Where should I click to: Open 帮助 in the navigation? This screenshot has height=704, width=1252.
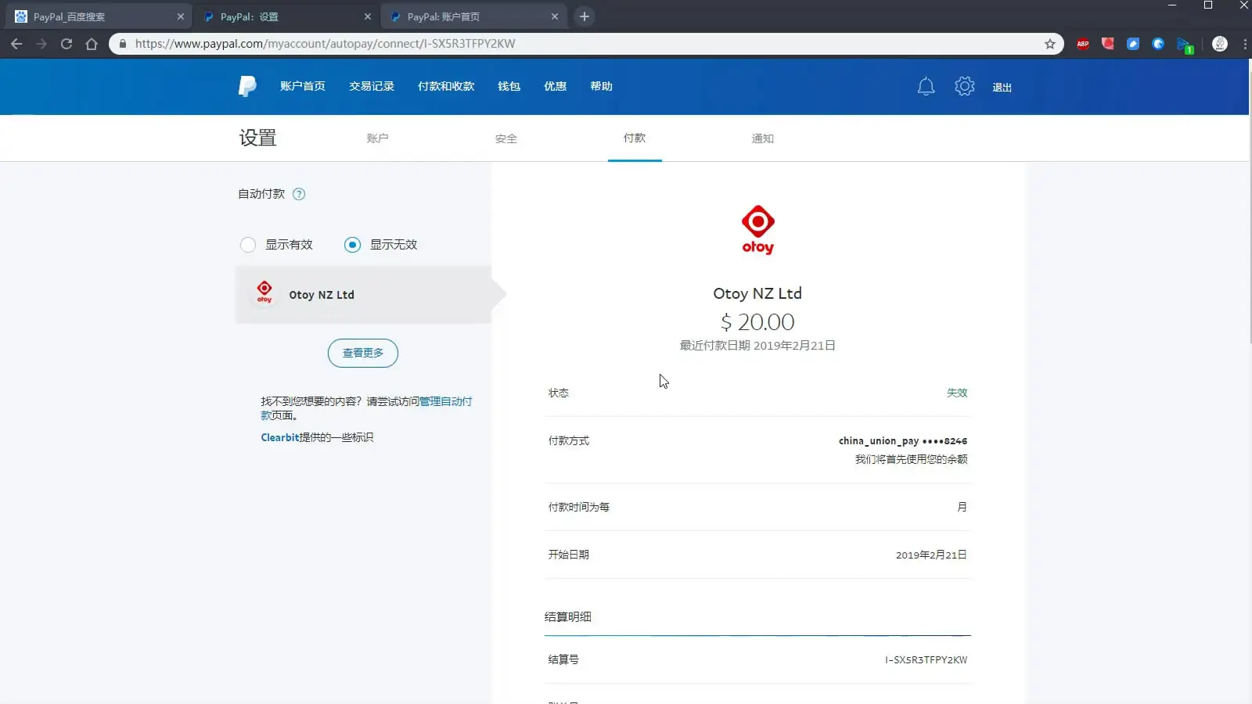point(602,86)
